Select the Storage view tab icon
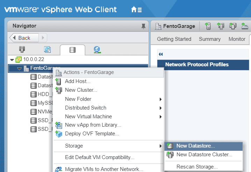Viewport: 251px width, 172px height. tap(72, 50)
